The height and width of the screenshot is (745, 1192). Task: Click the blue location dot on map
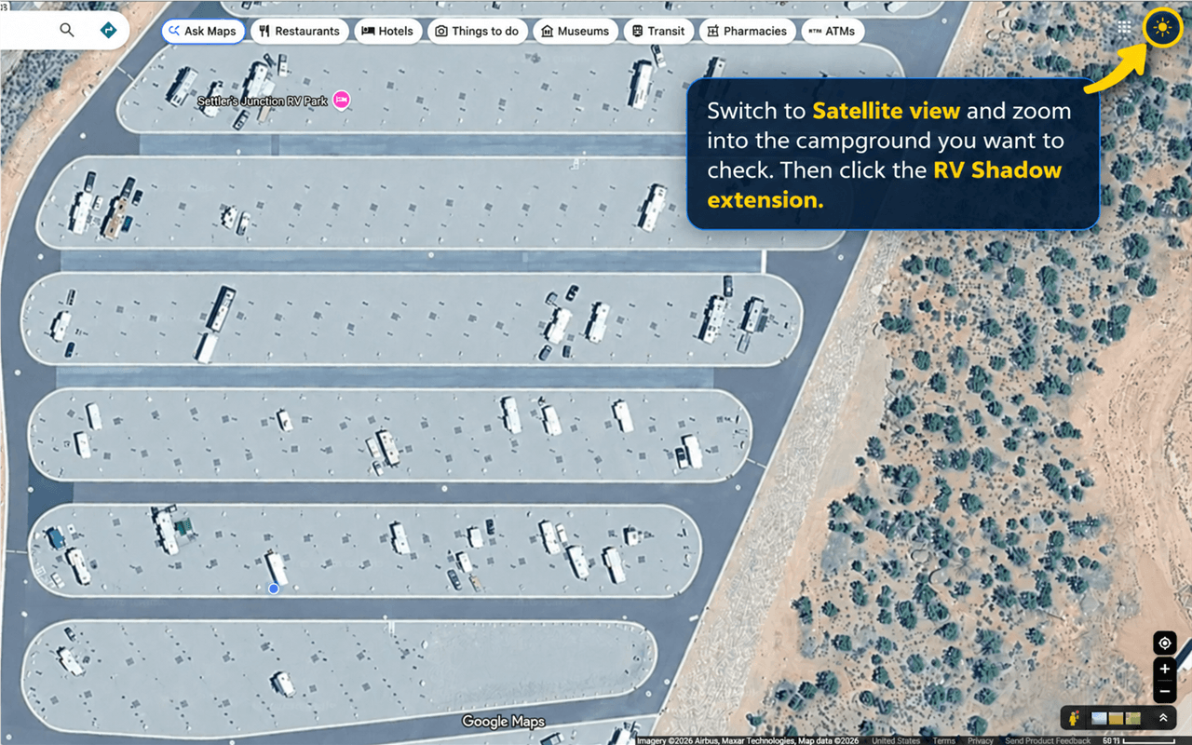[274, 589]
